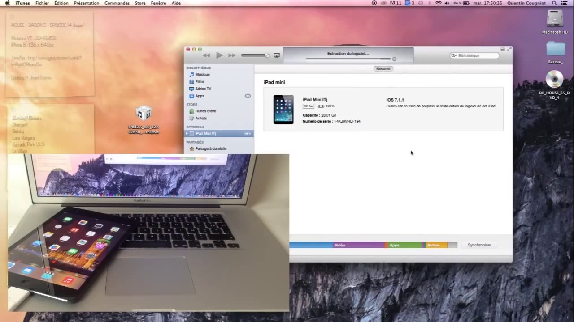Click the Bibliothèque search field
Image resolution: width=574 pixels, height=322 pixels.
[x=475, y=55]
